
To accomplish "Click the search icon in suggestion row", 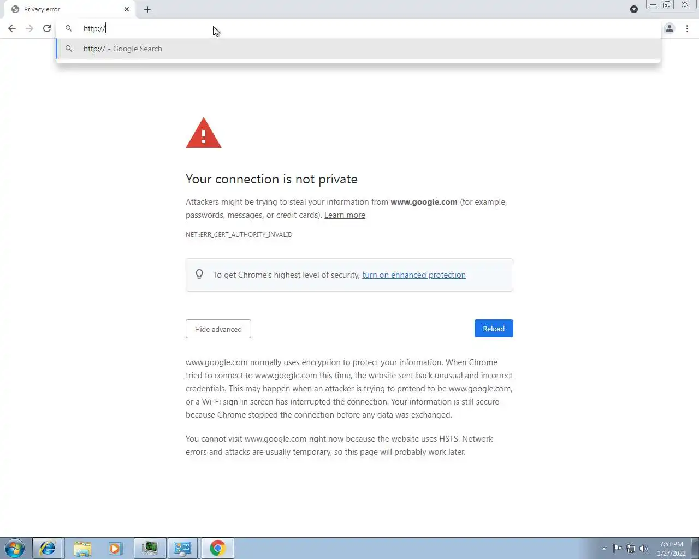I will tap(69, 49).
